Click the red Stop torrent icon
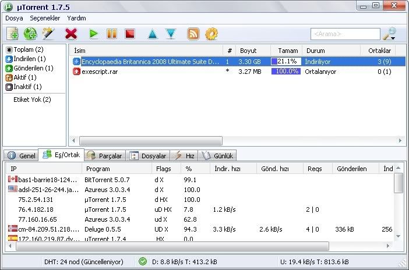The width and height of the screenshot is (409, 270). (130, 34)
